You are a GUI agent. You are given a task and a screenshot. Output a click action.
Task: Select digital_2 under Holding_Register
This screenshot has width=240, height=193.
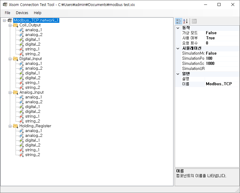[x=33, y=145]
